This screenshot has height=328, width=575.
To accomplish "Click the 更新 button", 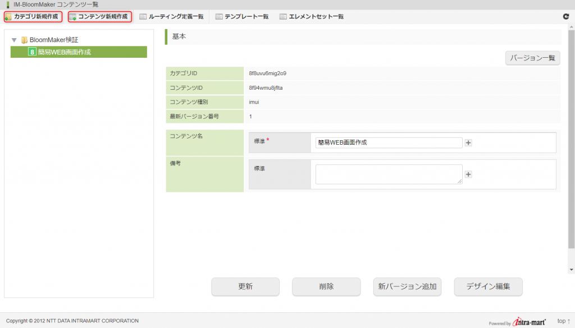I will point(245,287).
